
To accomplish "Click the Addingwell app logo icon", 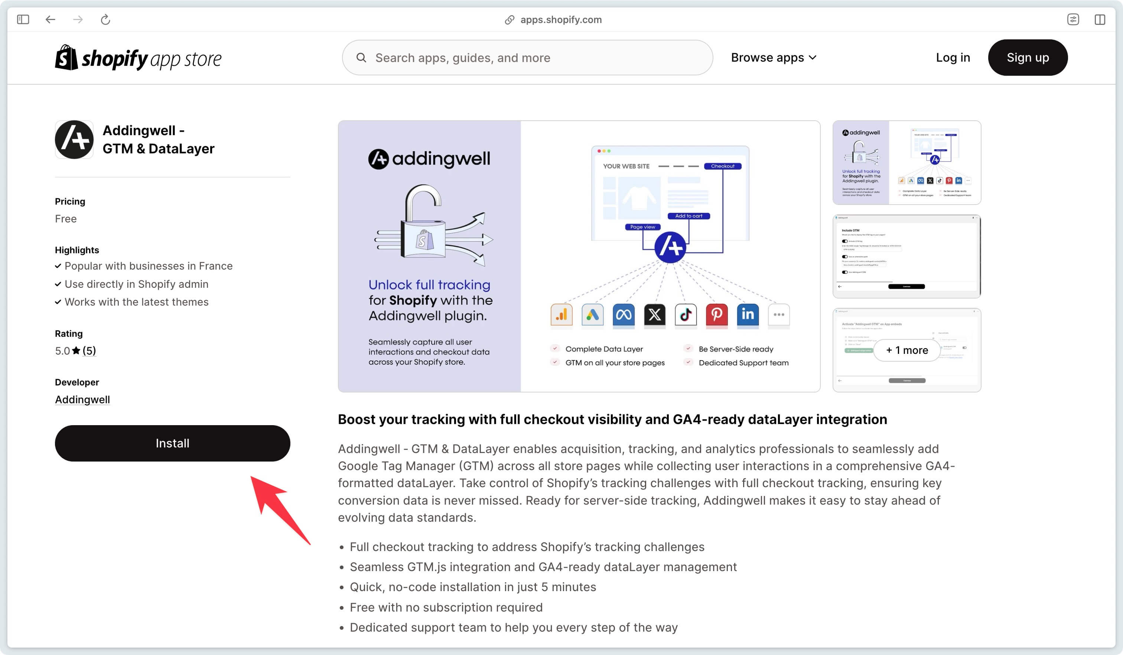I will tap(74, 140).
